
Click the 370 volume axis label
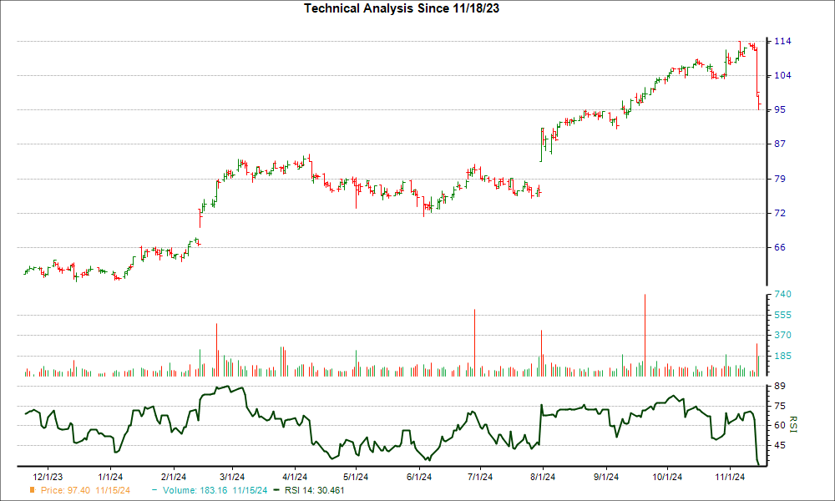[782, 336]
